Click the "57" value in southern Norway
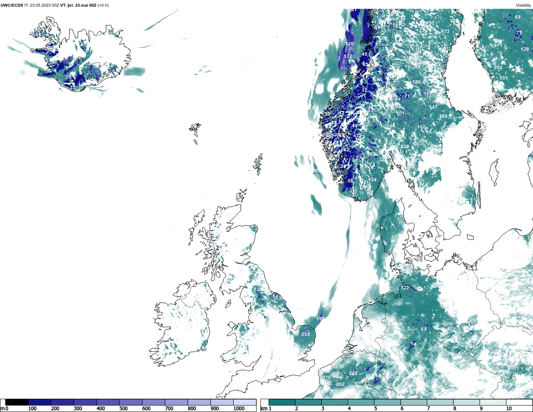 (359, 158)
